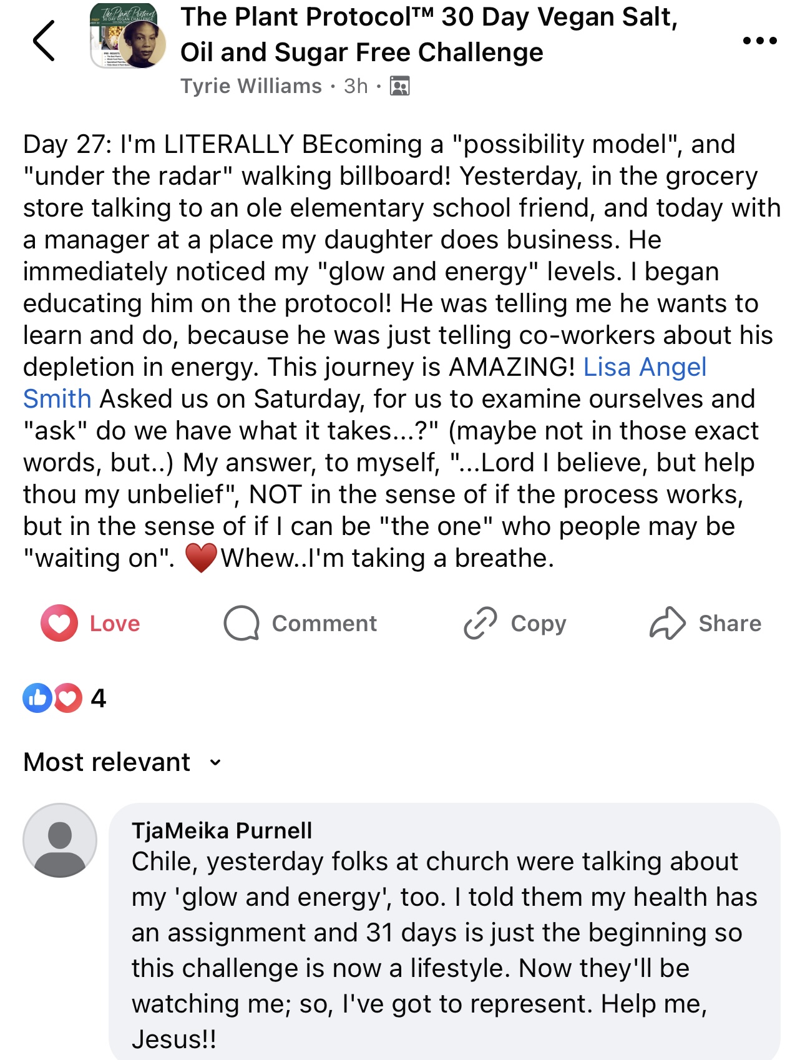Expand the Most relevant sort dropdown
This screenshot has width=805, height=1060.
coord(107,762)
